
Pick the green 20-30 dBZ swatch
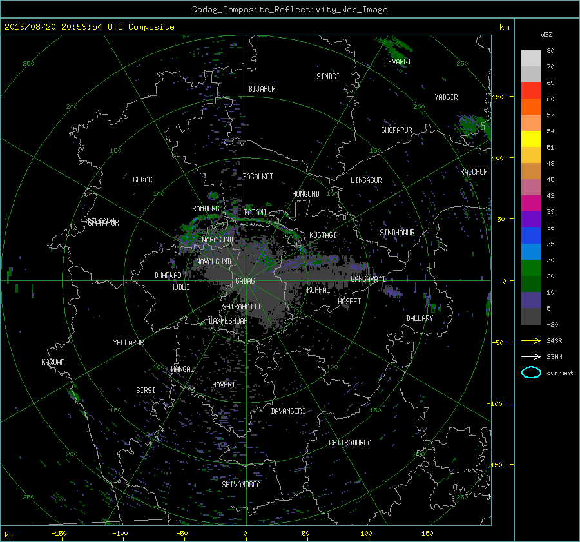coord(531,267)
